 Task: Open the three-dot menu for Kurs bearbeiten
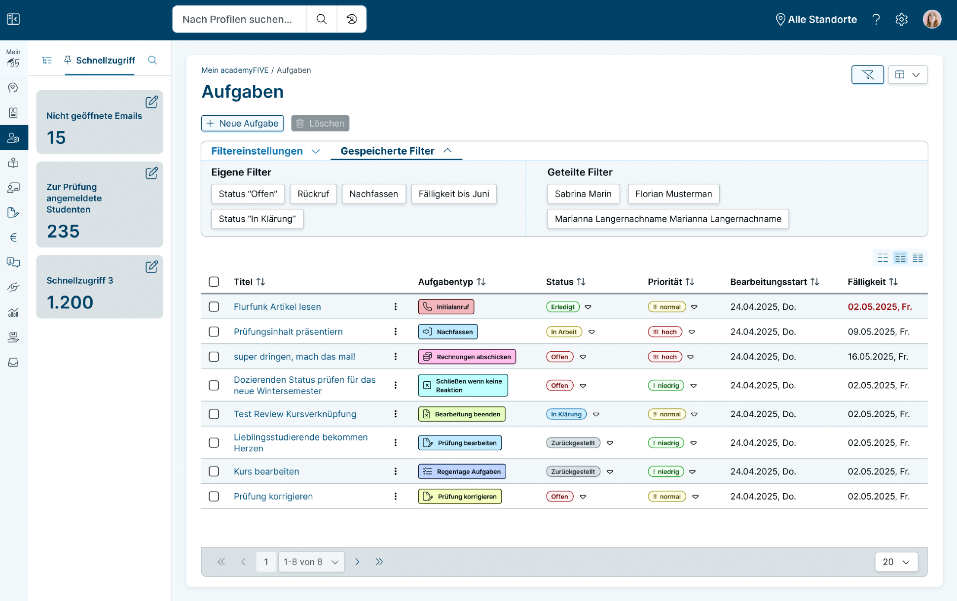[x=395, y=471]
